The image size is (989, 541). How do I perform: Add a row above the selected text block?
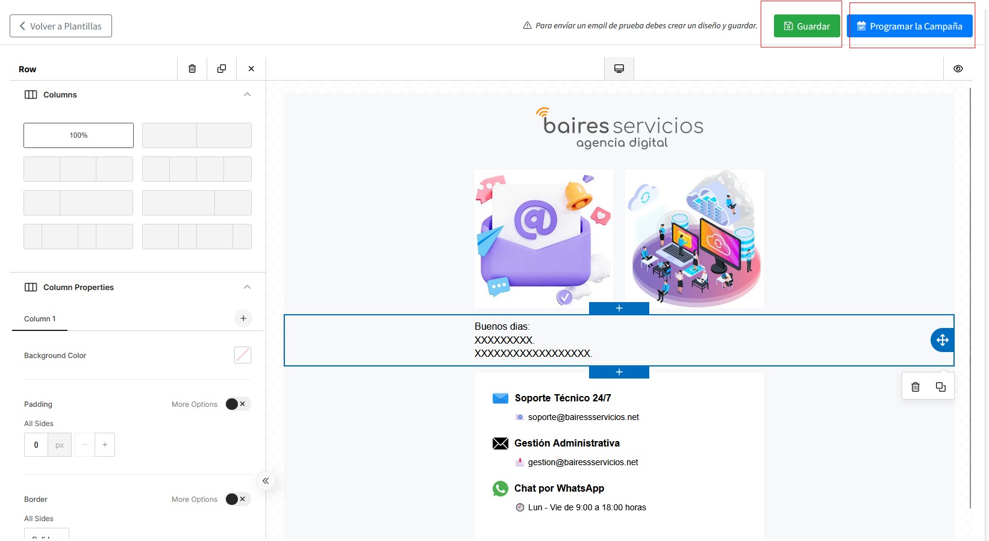click(x=619, y=308)
